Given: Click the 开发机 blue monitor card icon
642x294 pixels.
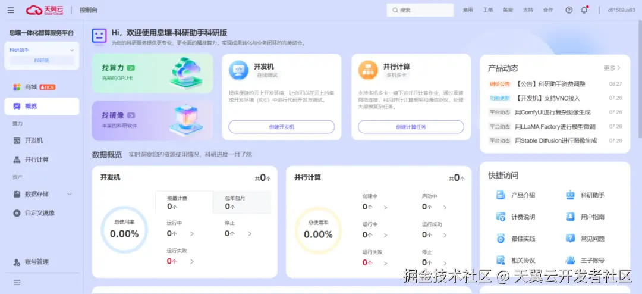Looking at the screenshot, I should click(239, 70).
